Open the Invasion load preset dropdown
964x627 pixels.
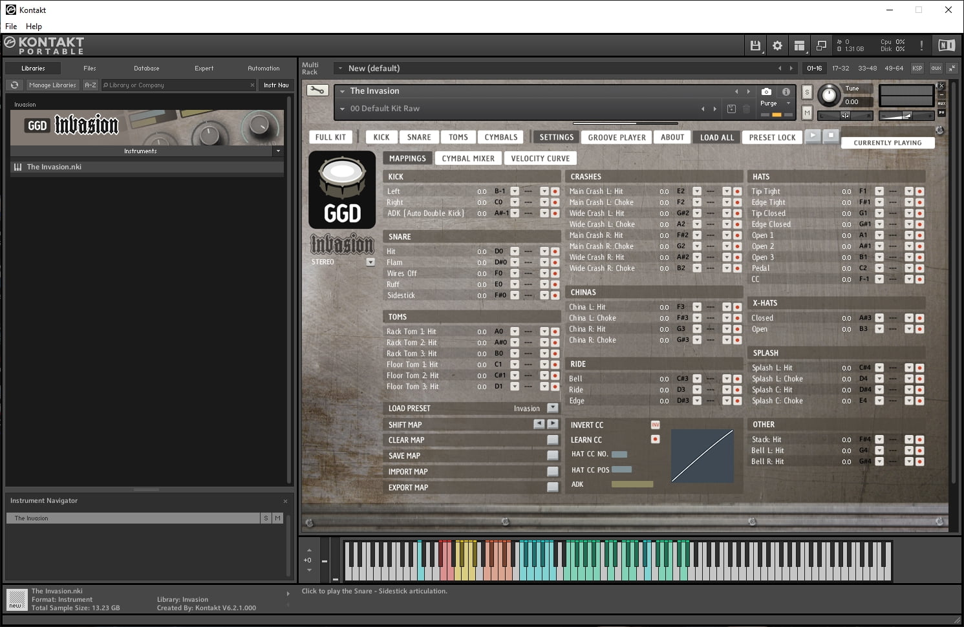point(552,408)
